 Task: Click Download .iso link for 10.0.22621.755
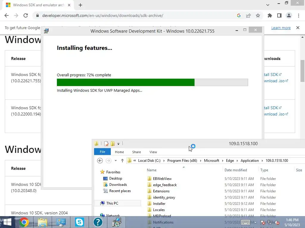click(276, 81)
